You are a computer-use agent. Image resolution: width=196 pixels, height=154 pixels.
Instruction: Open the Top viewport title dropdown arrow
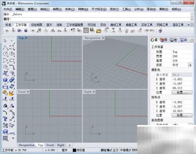pyautogui.click(x=27, y=38)
